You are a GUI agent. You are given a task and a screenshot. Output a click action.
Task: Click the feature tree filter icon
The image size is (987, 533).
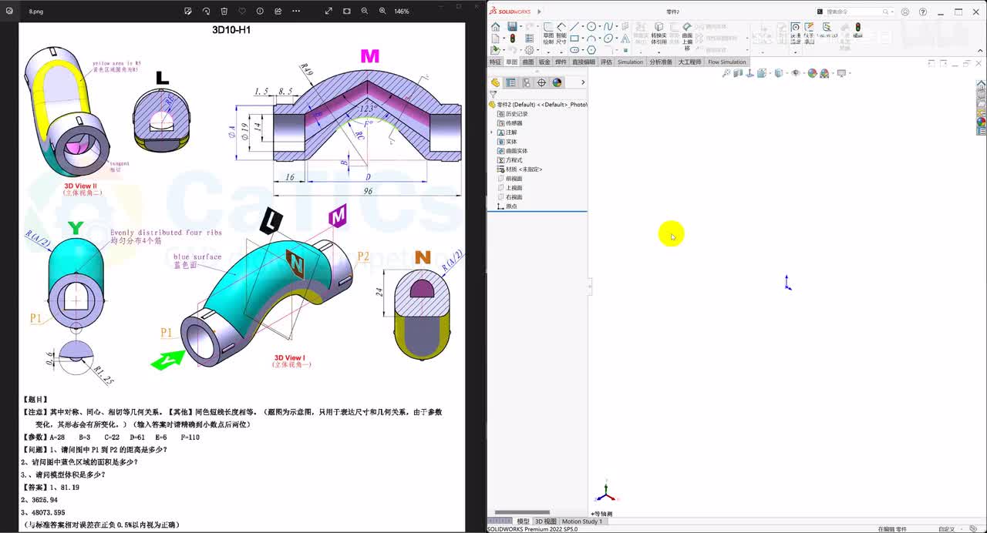tap(493, 94)
